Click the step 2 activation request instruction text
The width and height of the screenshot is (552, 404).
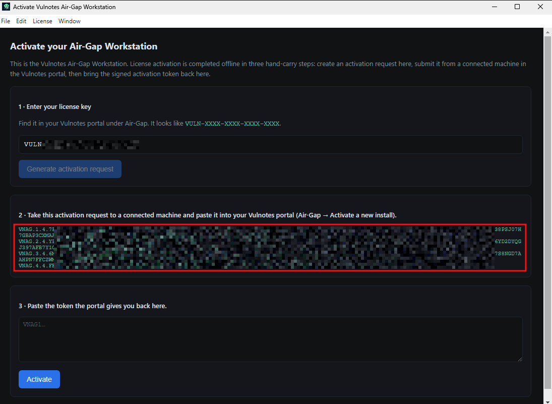pyautogui.click(x=208, y=215)
